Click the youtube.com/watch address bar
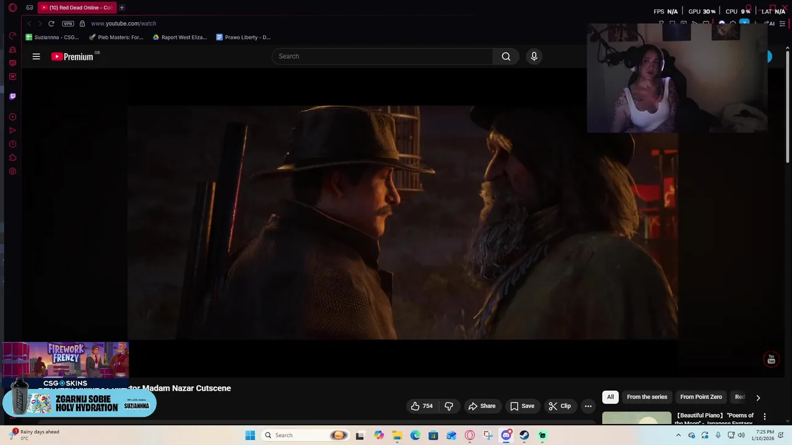792x445 pixels. (123, 23)
